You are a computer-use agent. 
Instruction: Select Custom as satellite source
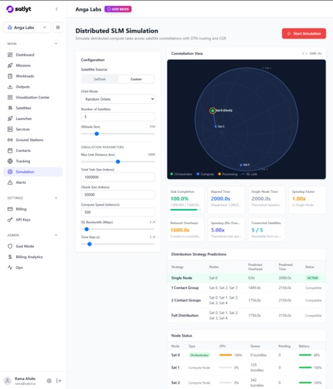(136, 79)
